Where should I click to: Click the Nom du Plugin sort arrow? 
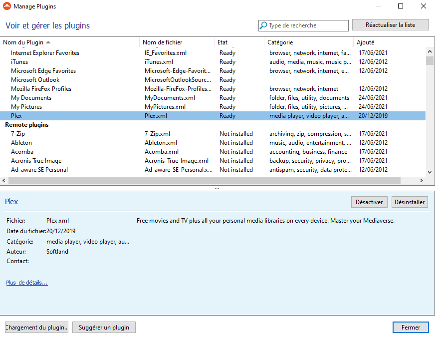[48, 42]
